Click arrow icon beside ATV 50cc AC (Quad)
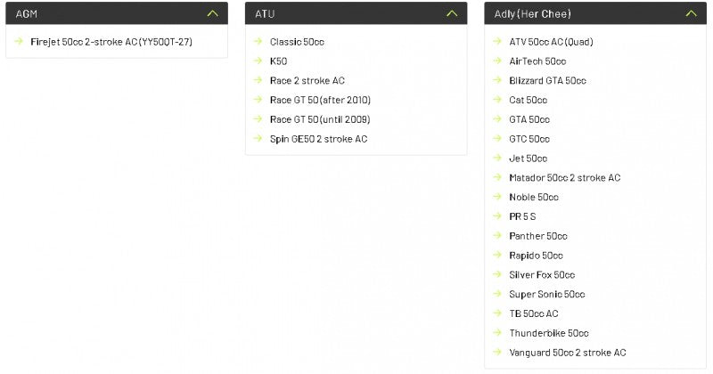The width and height of the screenshot is (713, 374). 497,41
